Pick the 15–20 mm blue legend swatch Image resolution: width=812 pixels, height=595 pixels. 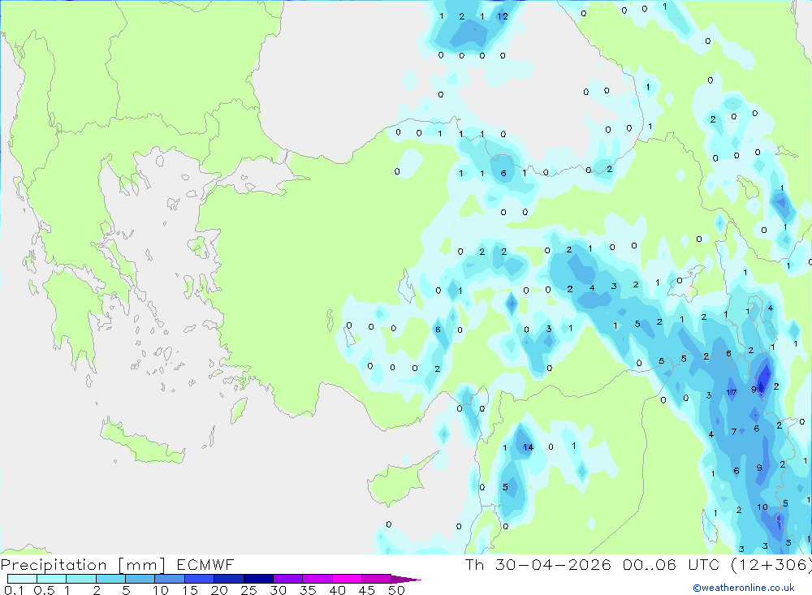tap(199, 579)
